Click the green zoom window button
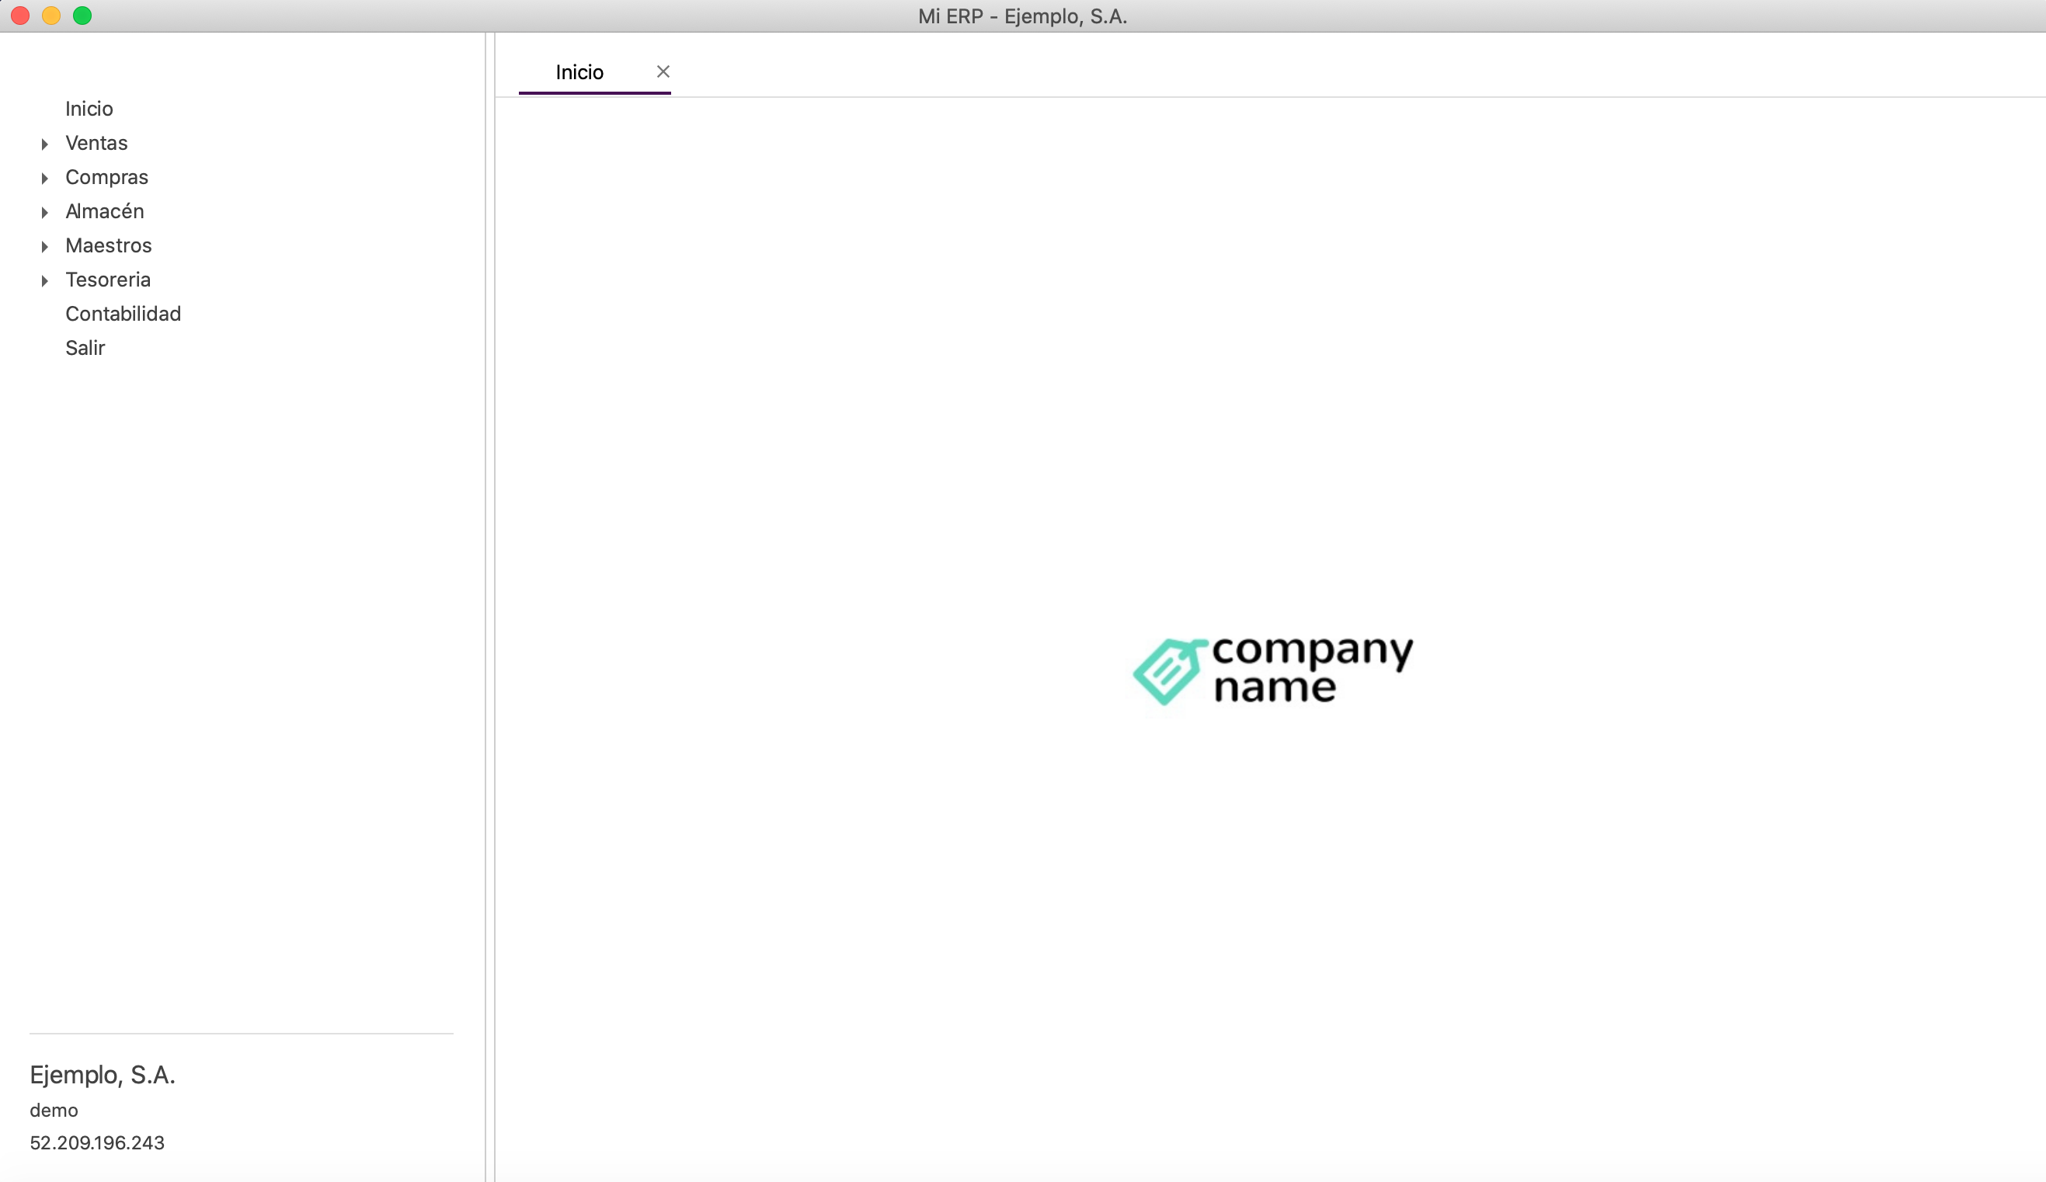 pyautogui.click(x=82, y=16)
